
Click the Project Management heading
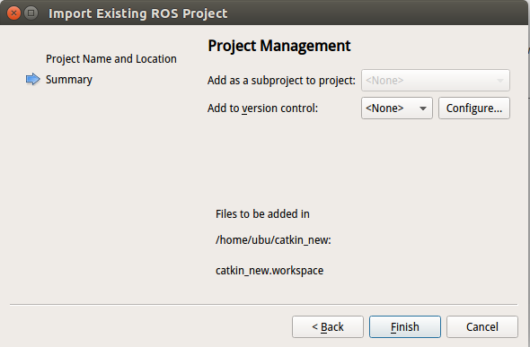click(279, 46)
